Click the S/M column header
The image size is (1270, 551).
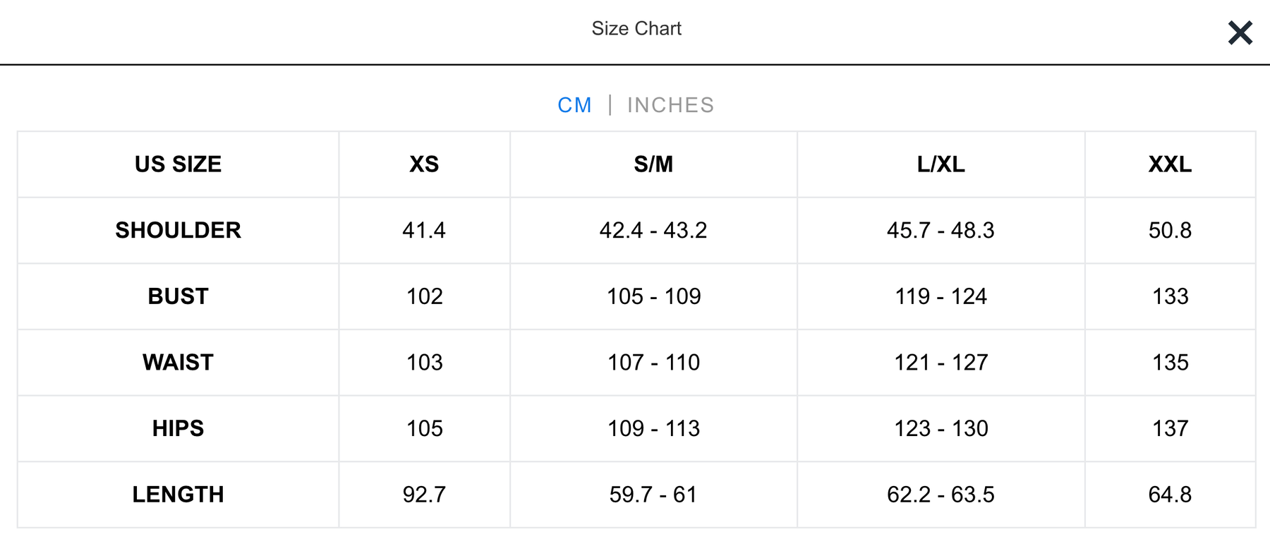653,164
